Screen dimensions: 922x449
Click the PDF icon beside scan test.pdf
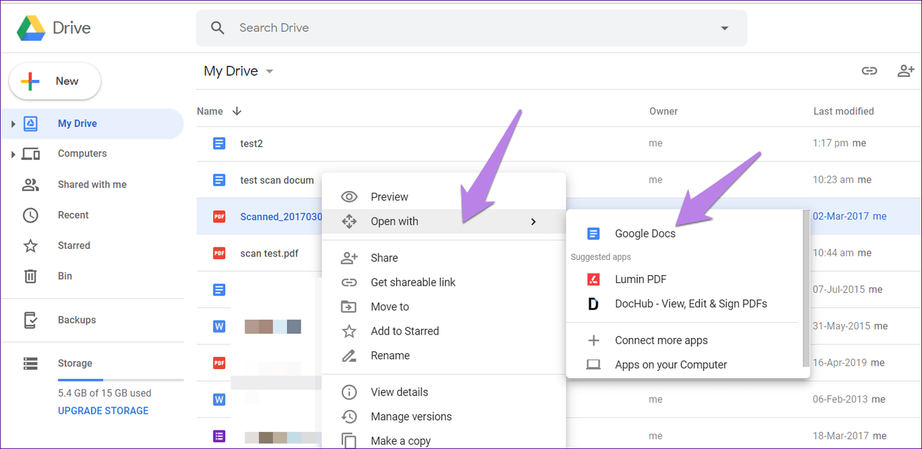[219, 253]
